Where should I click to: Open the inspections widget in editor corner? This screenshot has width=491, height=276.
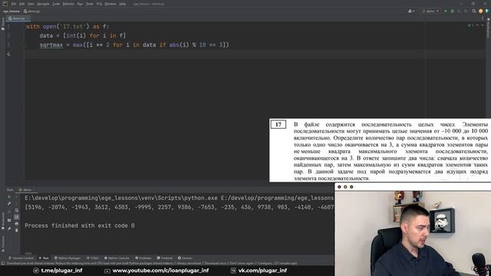[x=470, y=25]
